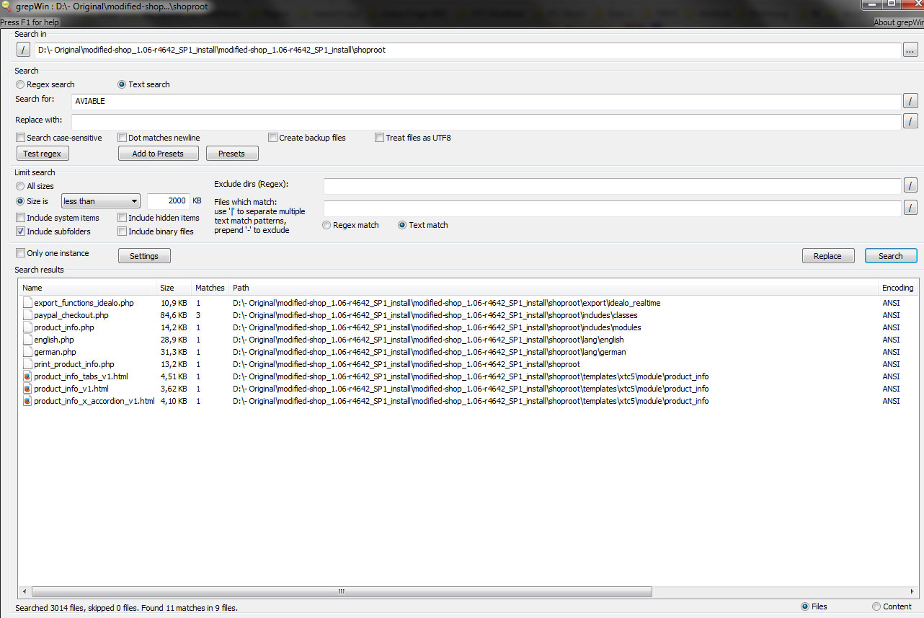The width and height of the screenshot is (924, 618).
Task: Switch results view to Content
Action: (876, 606)
